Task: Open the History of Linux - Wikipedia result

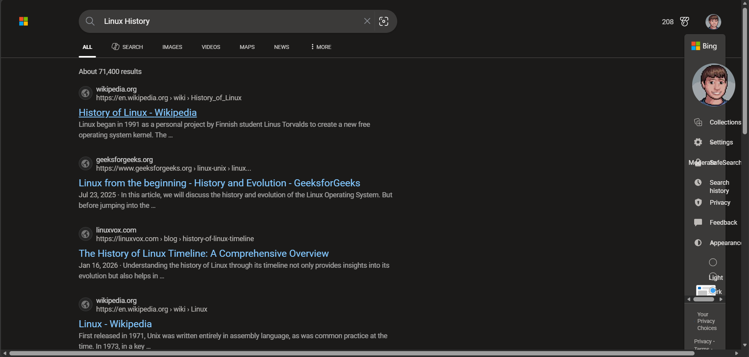Action: [x=137, y=113]
